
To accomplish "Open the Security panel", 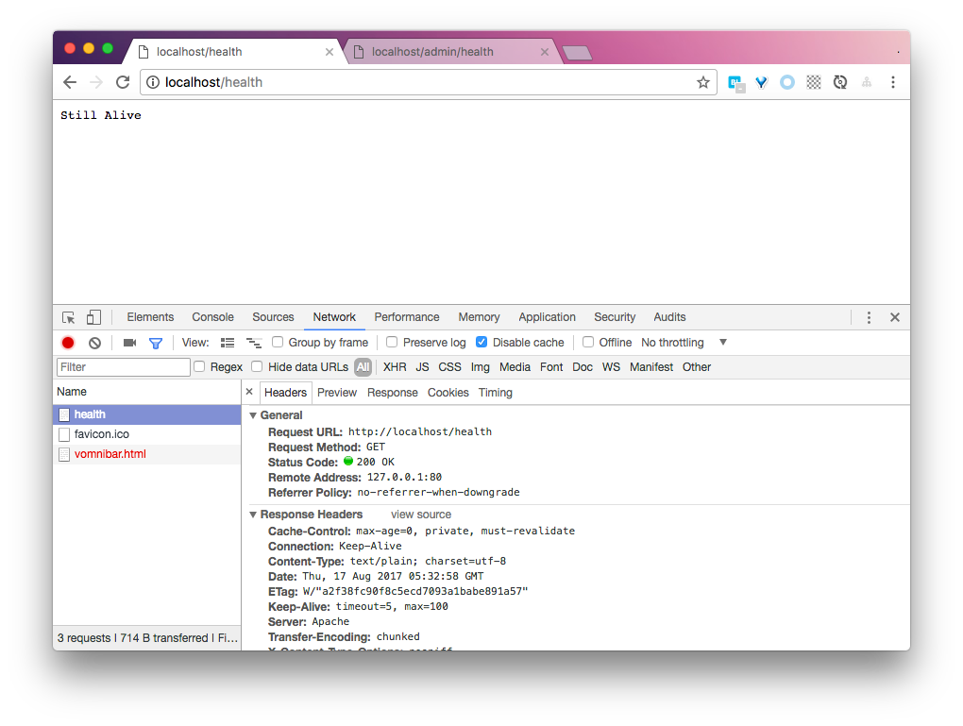I will point(615,317).
